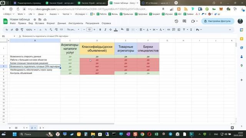View cloud save status icon
246x138 pixels.
(45, 20)
